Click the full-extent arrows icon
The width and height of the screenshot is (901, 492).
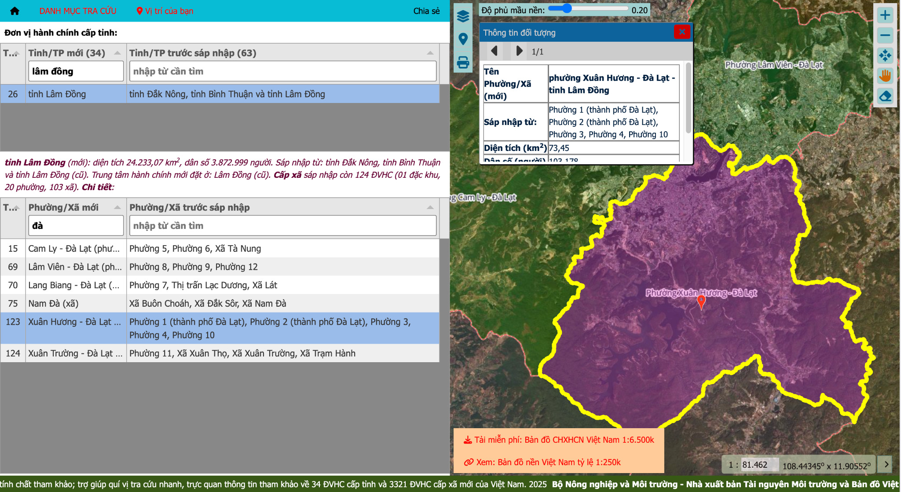pyautogui.click(x=885, y=55)
